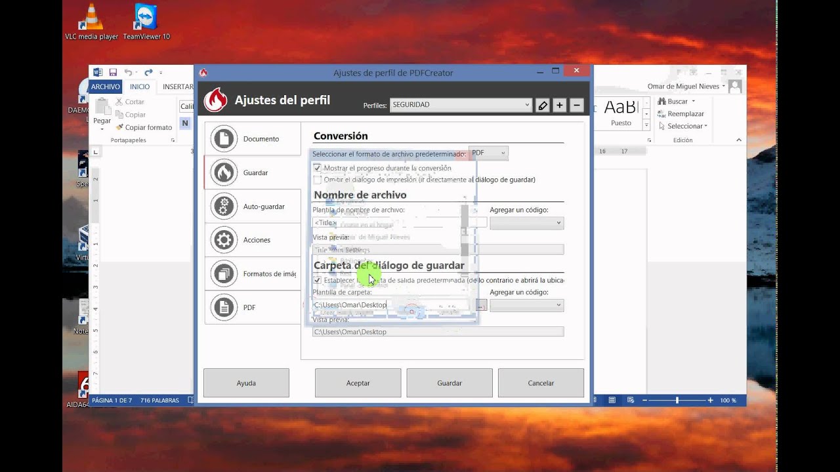The height and width of the screenshot is (472, 840).
Task: Click the bottom Guardar button
Action: click(x=450, y=383)
